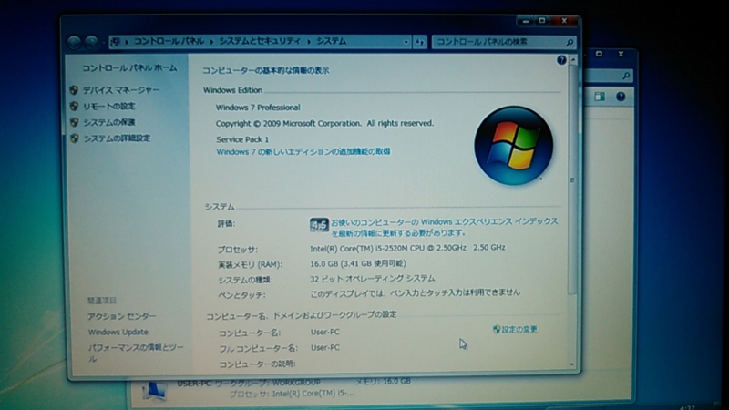Click the help icon in background window toolbar
729x410 pixels.
click(x=621, y=97)
